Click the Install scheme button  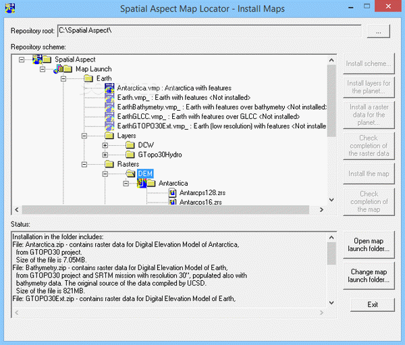pyautogui.click(x=369, y=63)
